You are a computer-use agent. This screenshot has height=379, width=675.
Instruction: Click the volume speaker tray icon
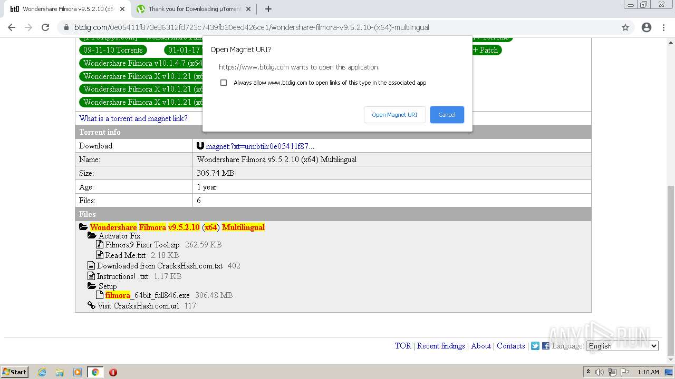point(600,372)
